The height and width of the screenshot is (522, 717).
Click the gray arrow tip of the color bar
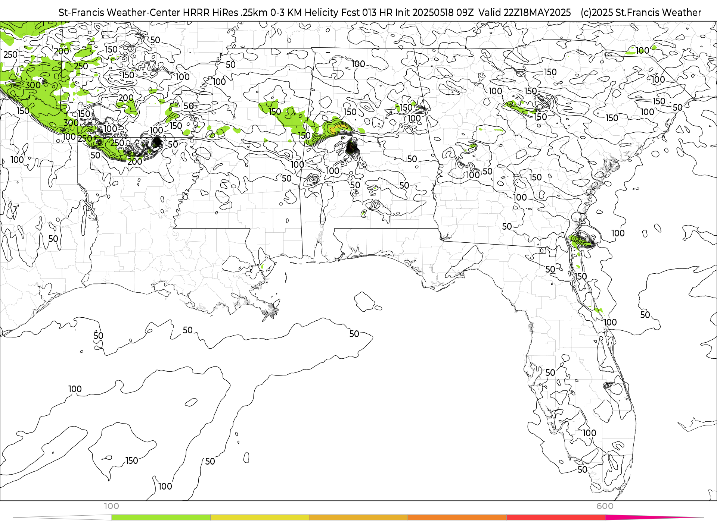click(x=62, y=518)
